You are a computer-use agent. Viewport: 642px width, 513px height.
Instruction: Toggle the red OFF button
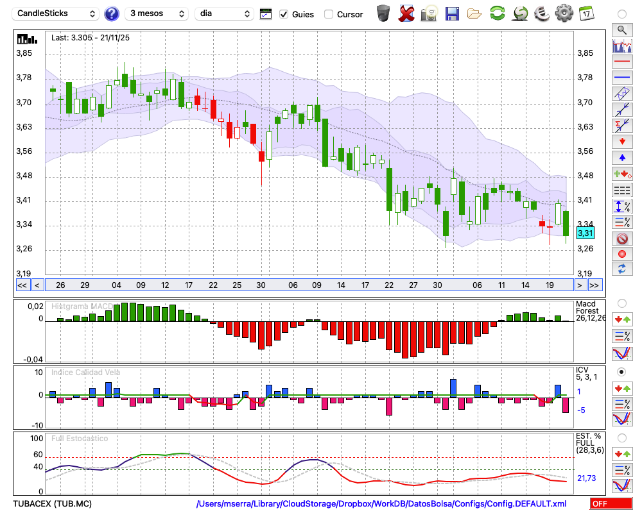click(x=611, y=503)
